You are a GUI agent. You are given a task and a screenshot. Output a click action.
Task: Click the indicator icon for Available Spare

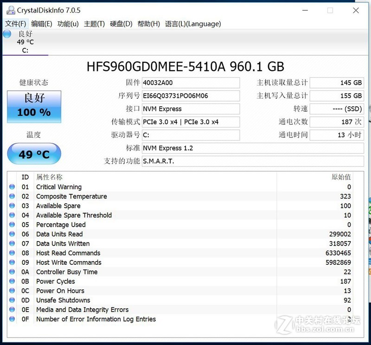(x=12, y=205)
